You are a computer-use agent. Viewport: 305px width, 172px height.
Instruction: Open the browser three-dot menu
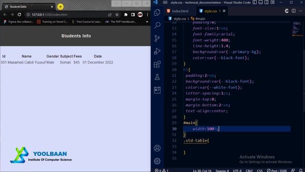click(x=147, y=15)
